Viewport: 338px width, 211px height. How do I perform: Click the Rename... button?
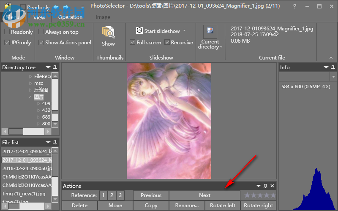pyautogui.click(x=187, y=206)
